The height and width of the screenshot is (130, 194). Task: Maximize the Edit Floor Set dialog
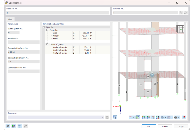tap(177, 3)
